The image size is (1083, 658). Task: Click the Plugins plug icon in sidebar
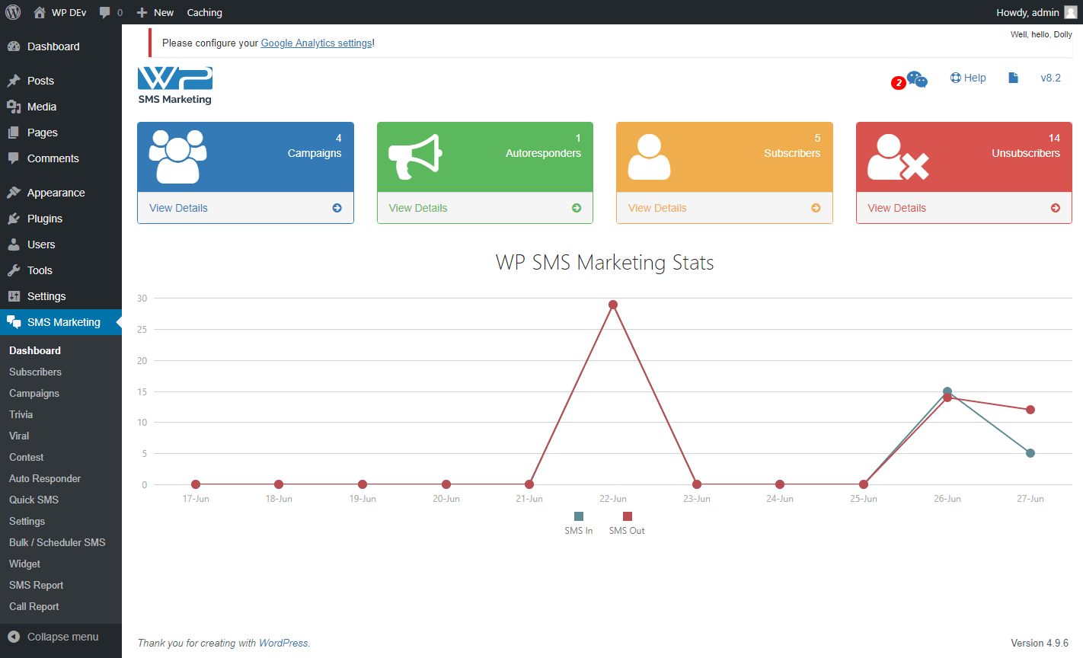coord(14,219)
